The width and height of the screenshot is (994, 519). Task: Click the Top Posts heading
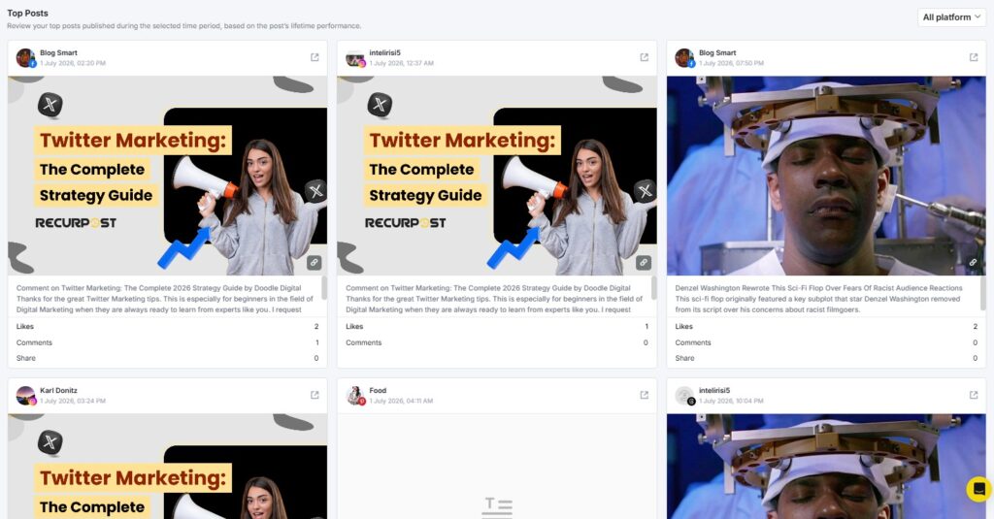[27, 13]
